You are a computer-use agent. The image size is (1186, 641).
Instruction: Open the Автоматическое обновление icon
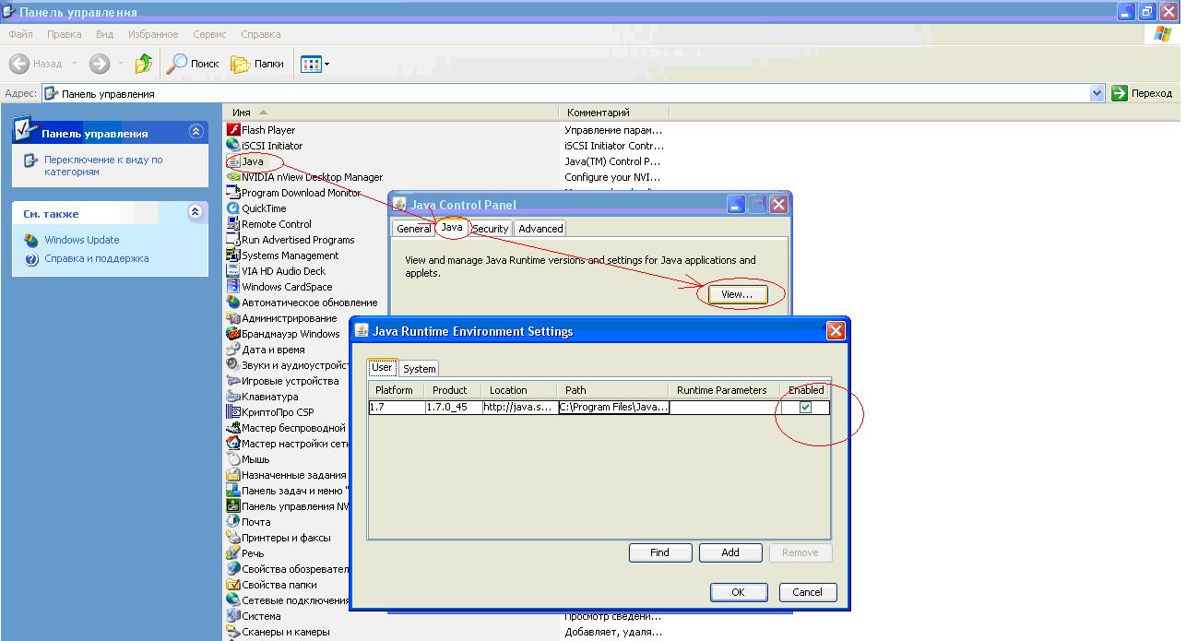coord(233,303)
